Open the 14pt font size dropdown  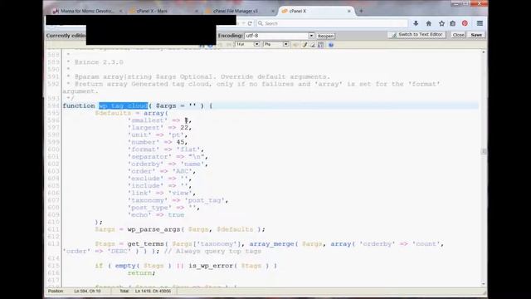coord(247,44)
